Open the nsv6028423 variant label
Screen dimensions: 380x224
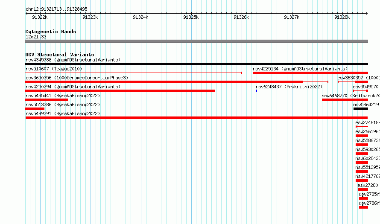tap(368, 158)
